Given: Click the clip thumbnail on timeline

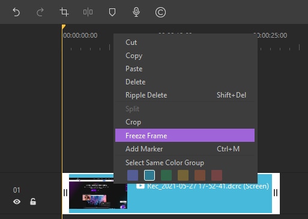Looking at the screenshot, I should (x=98, y=193).
